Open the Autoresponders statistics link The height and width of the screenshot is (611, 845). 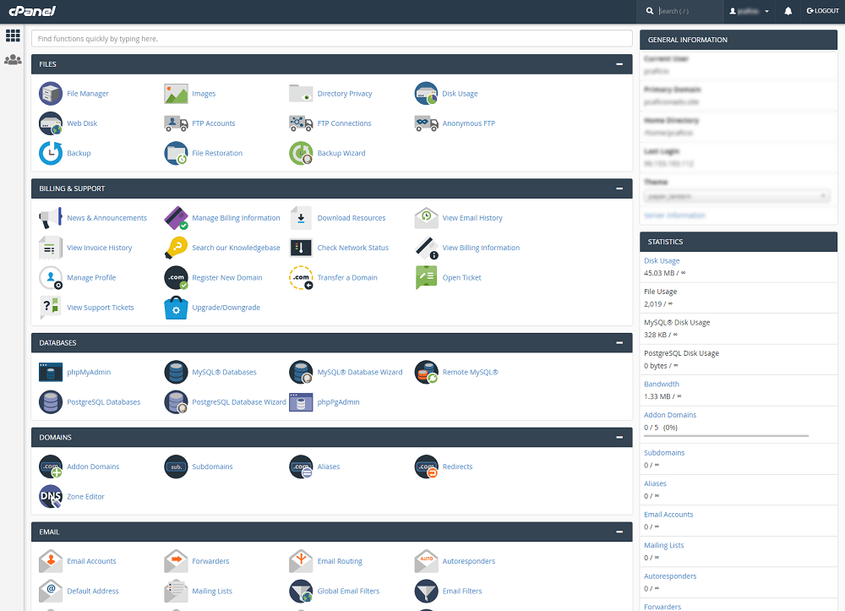[670, 576]
